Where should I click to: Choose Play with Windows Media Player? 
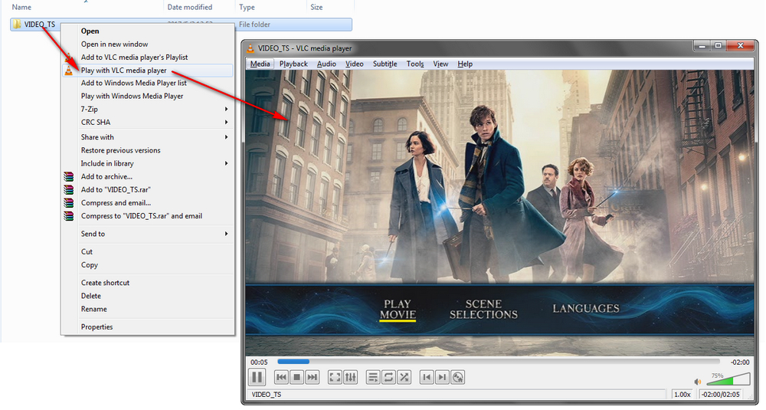(148, 97)
